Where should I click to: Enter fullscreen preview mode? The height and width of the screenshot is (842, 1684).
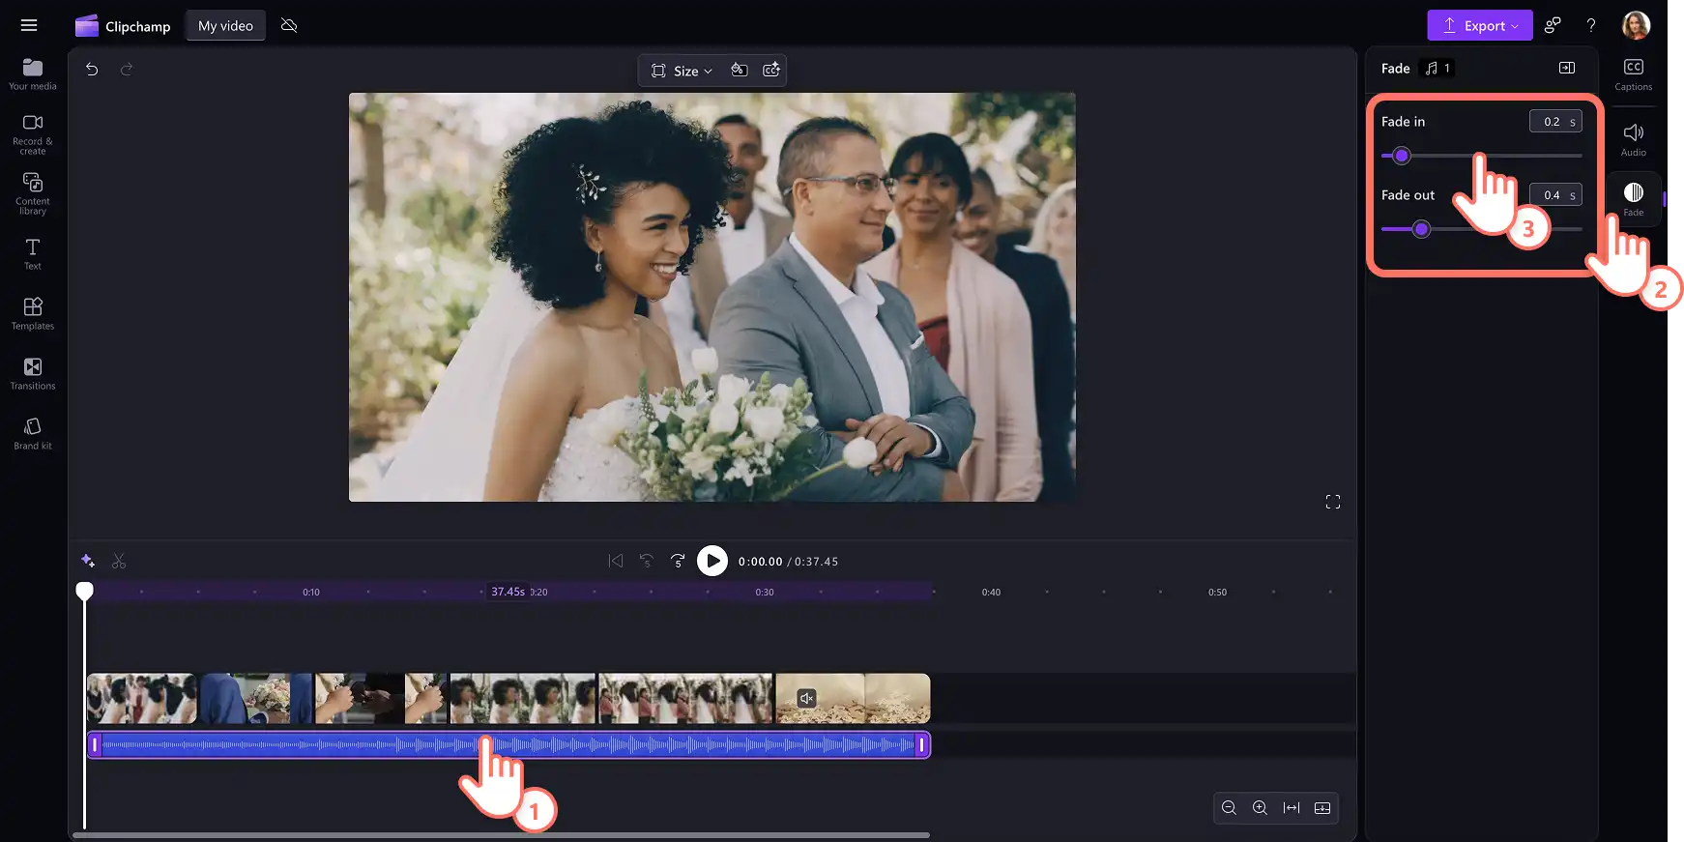point(1333,502)
